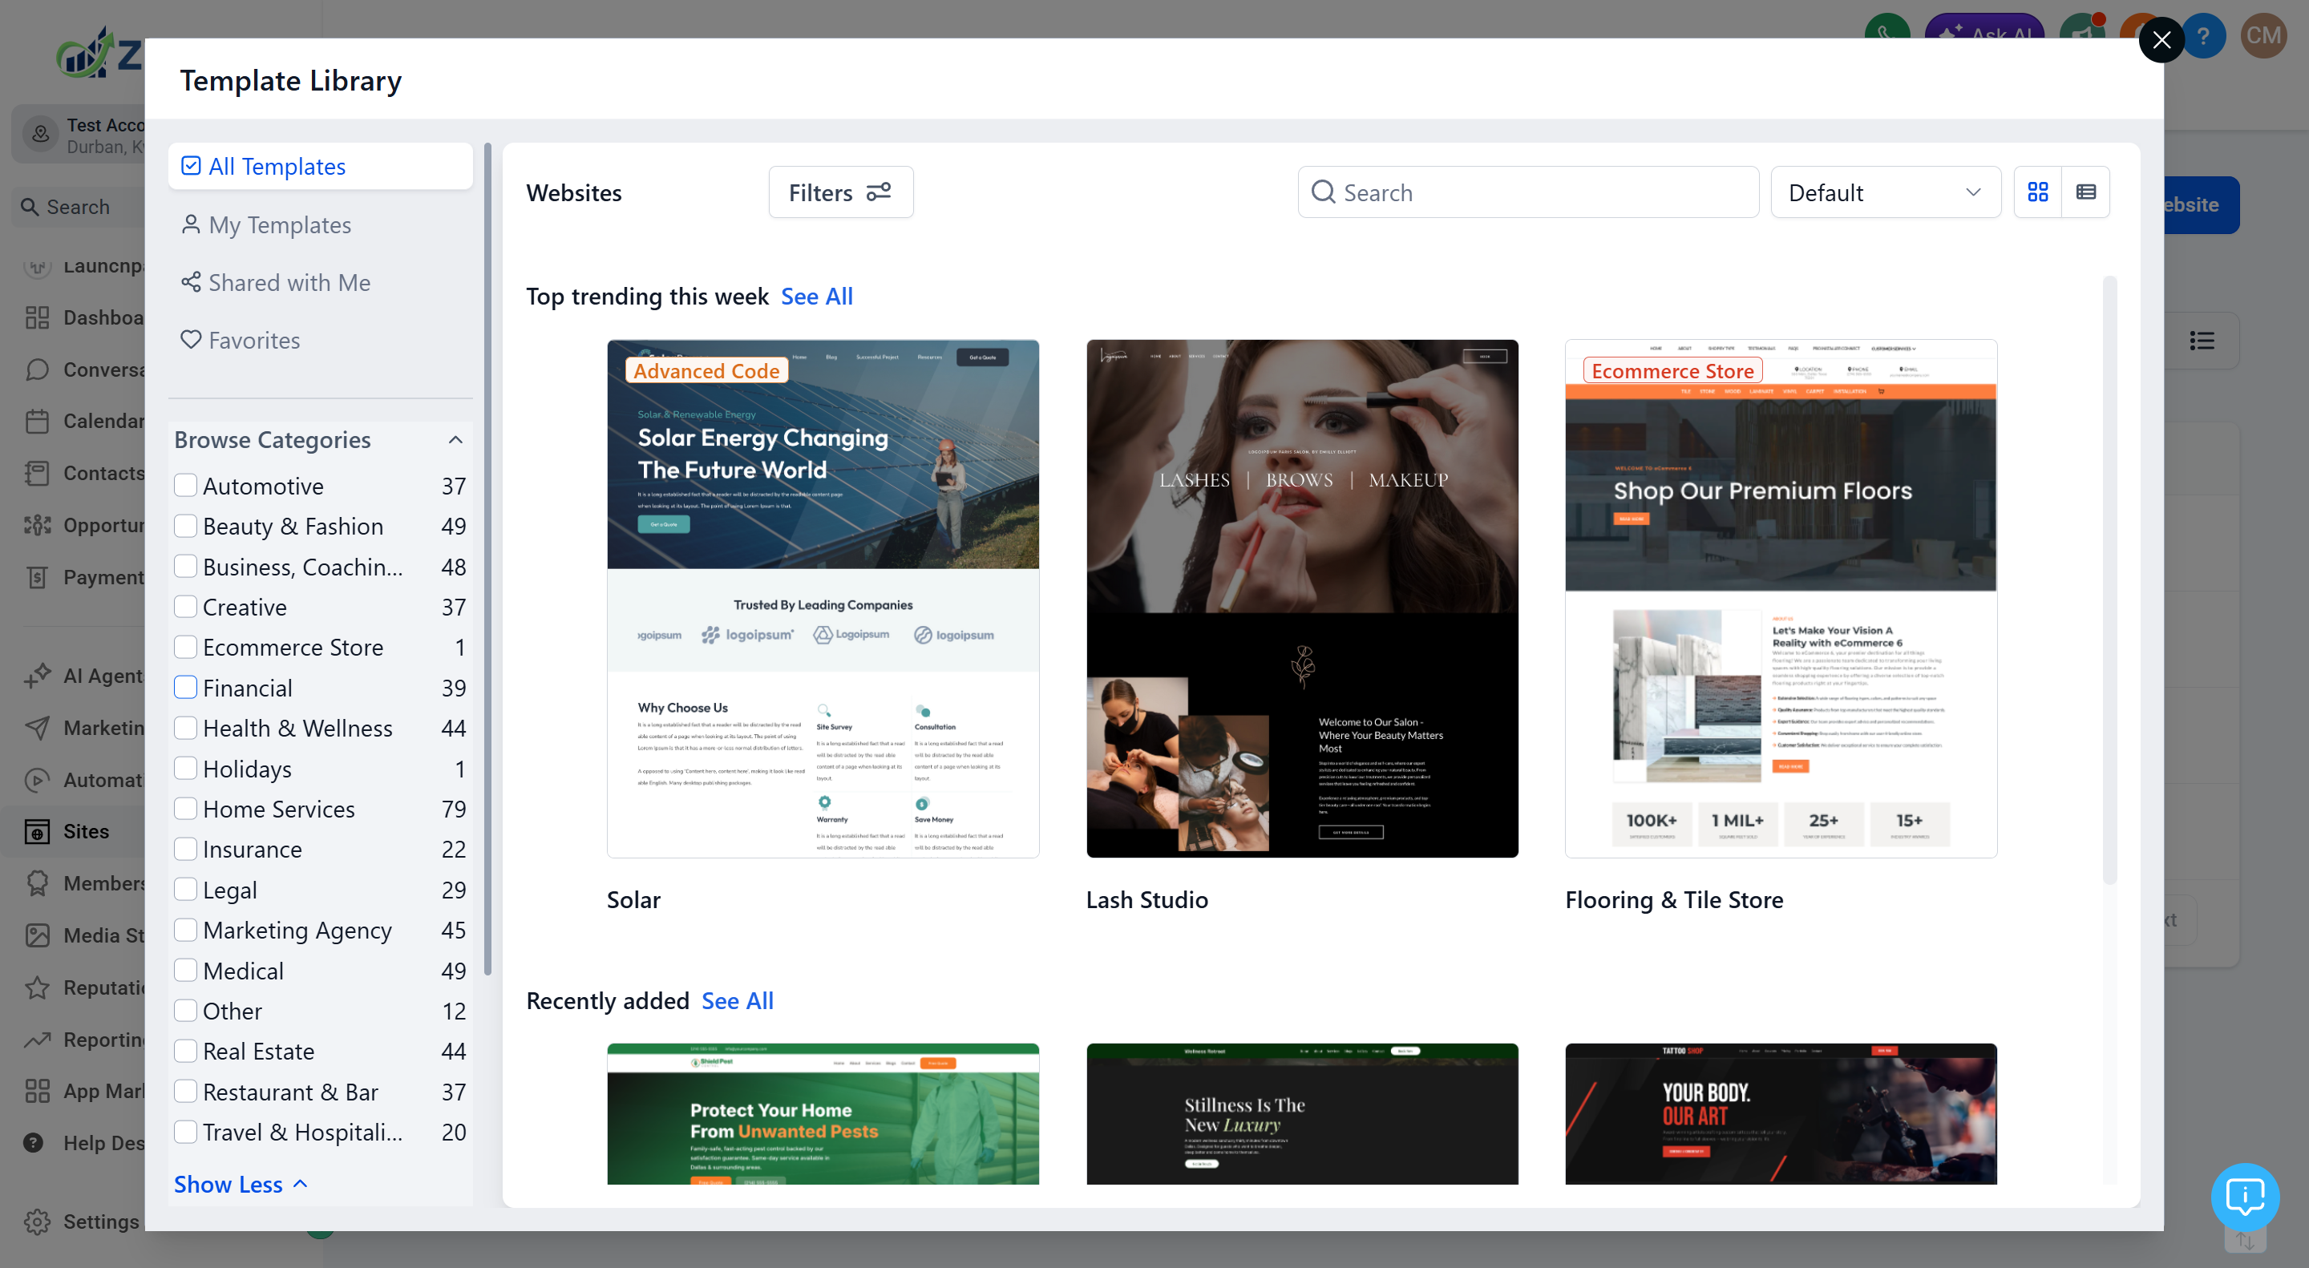Screen dimensions: 2309x1268
Task: Open the Contacts sidebar icon
Action: click(37, 473)
